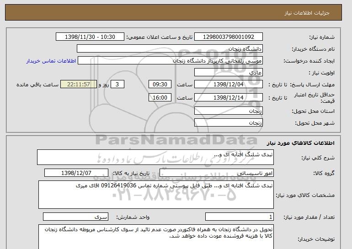
Task: Click the countdown timer 22:11:57
Action: [79, 85]
